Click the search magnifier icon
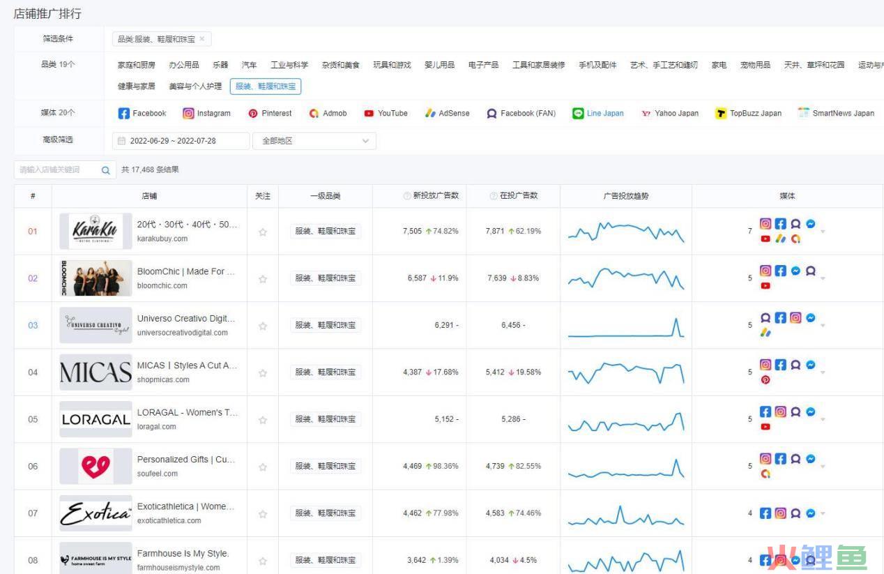This screenshot has width=884, height=574. [x=105, y=169]
